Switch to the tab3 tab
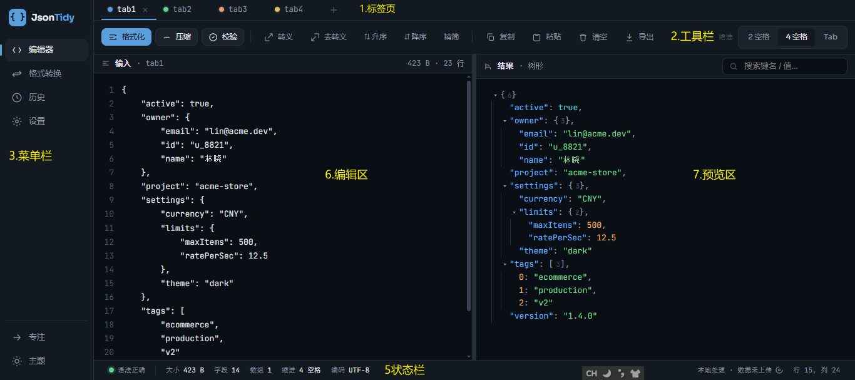This screenshot has height=380, width=855. coord(233,9)
